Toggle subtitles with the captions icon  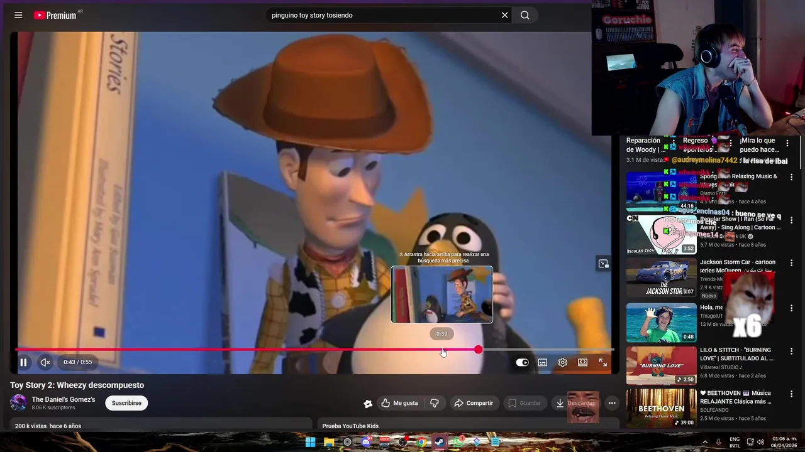(543, 362)
